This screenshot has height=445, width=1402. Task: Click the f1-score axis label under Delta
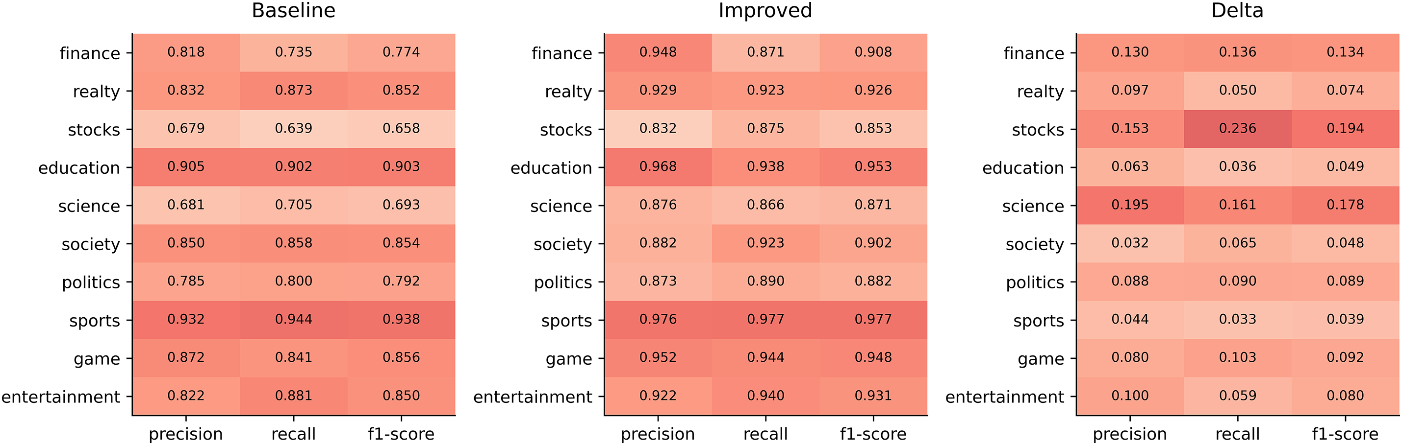point(1345,434)
